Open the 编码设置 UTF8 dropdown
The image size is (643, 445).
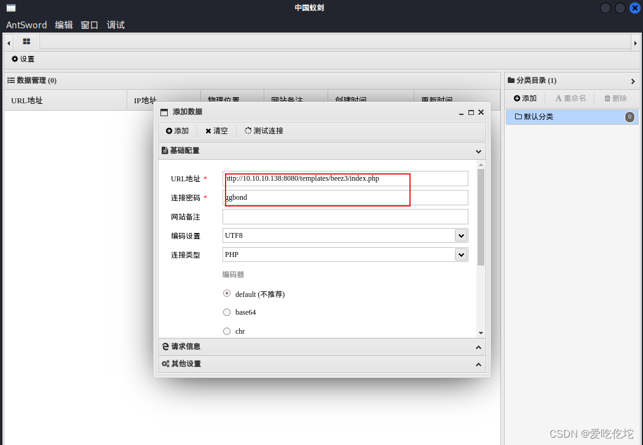pyautogui.click(x=461, y=235)
